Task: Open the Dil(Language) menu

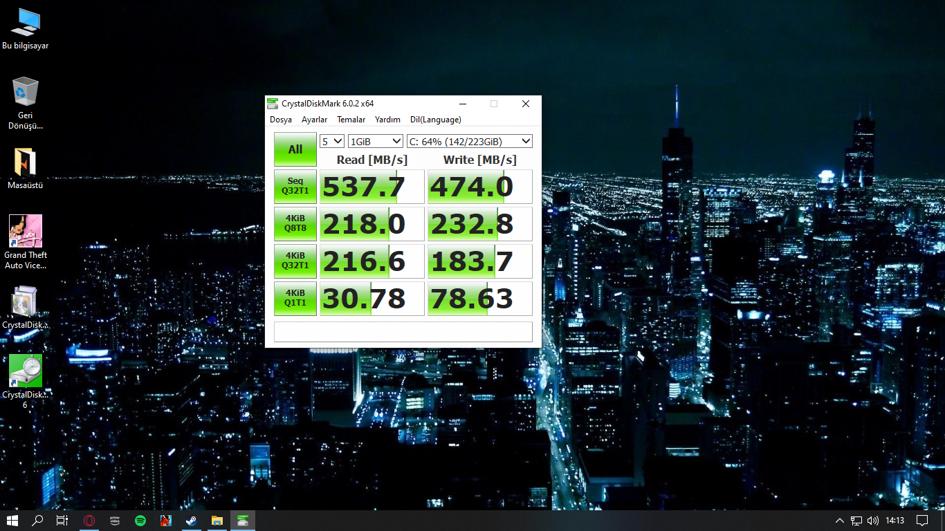Action: [x=435, y=120]
